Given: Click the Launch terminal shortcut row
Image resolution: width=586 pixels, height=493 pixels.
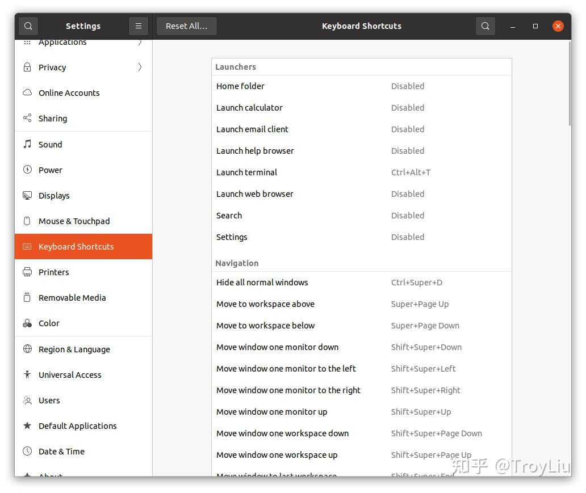Looking at the screenshot, I should [x=362, y=172].
